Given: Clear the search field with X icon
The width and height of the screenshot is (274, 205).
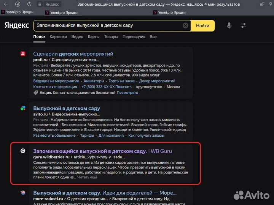Looking at the screenshot, I should coord(185,26).
